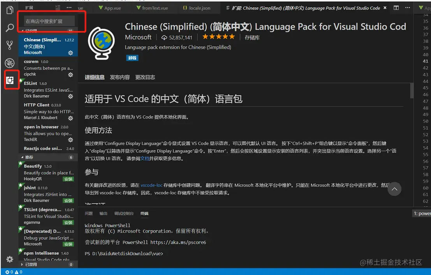Select ESLint extension in list
This screenshot has height=275, width=431.
[x=48, y=89]
